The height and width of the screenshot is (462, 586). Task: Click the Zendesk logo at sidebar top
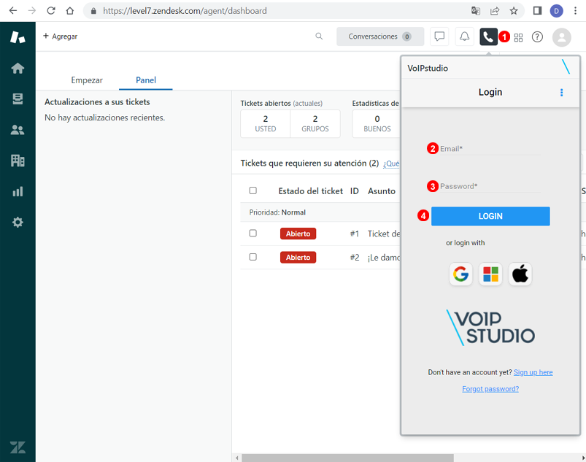(18, 37)
